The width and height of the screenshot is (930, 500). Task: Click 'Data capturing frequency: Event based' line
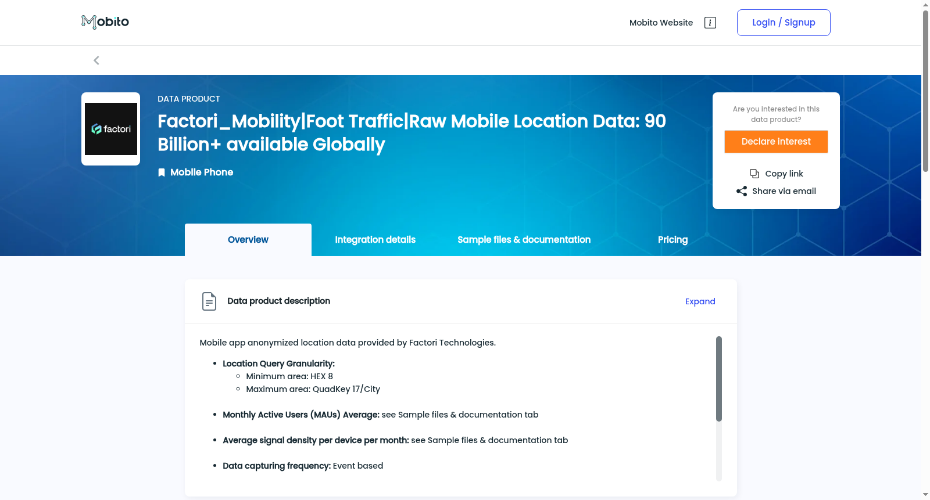pos(303,466)
